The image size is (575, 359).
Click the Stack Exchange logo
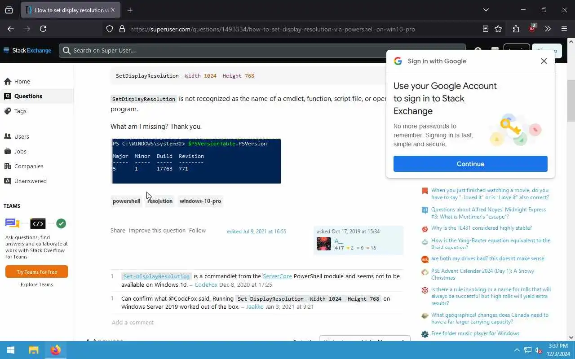(x=27, y=50)
